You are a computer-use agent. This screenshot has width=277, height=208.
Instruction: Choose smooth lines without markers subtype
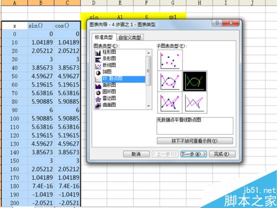(x=194, y=81)
